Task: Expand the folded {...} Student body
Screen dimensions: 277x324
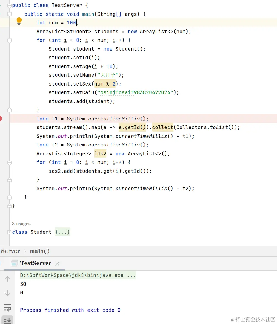Action: [62, 232]
